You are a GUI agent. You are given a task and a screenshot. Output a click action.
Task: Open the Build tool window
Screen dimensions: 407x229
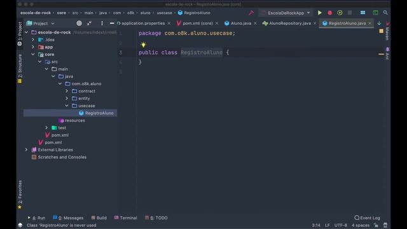[99, 218]
